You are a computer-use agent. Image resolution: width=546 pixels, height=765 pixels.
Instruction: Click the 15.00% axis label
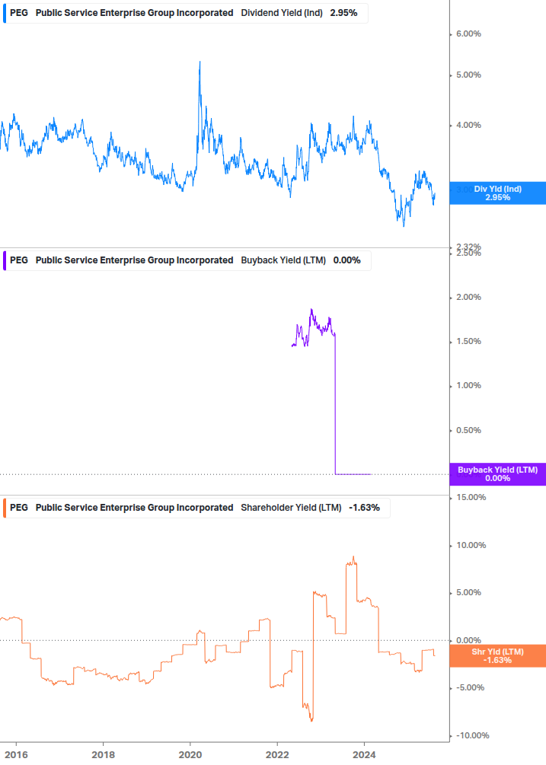click(471, 497)
